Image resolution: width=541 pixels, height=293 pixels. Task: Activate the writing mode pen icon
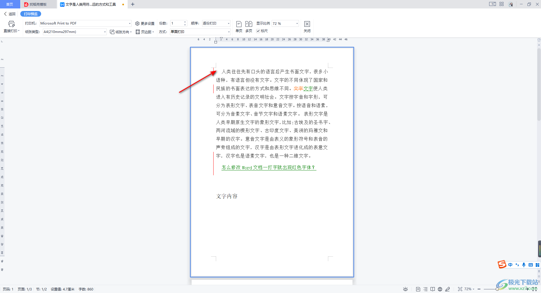[x=447, y=289]
